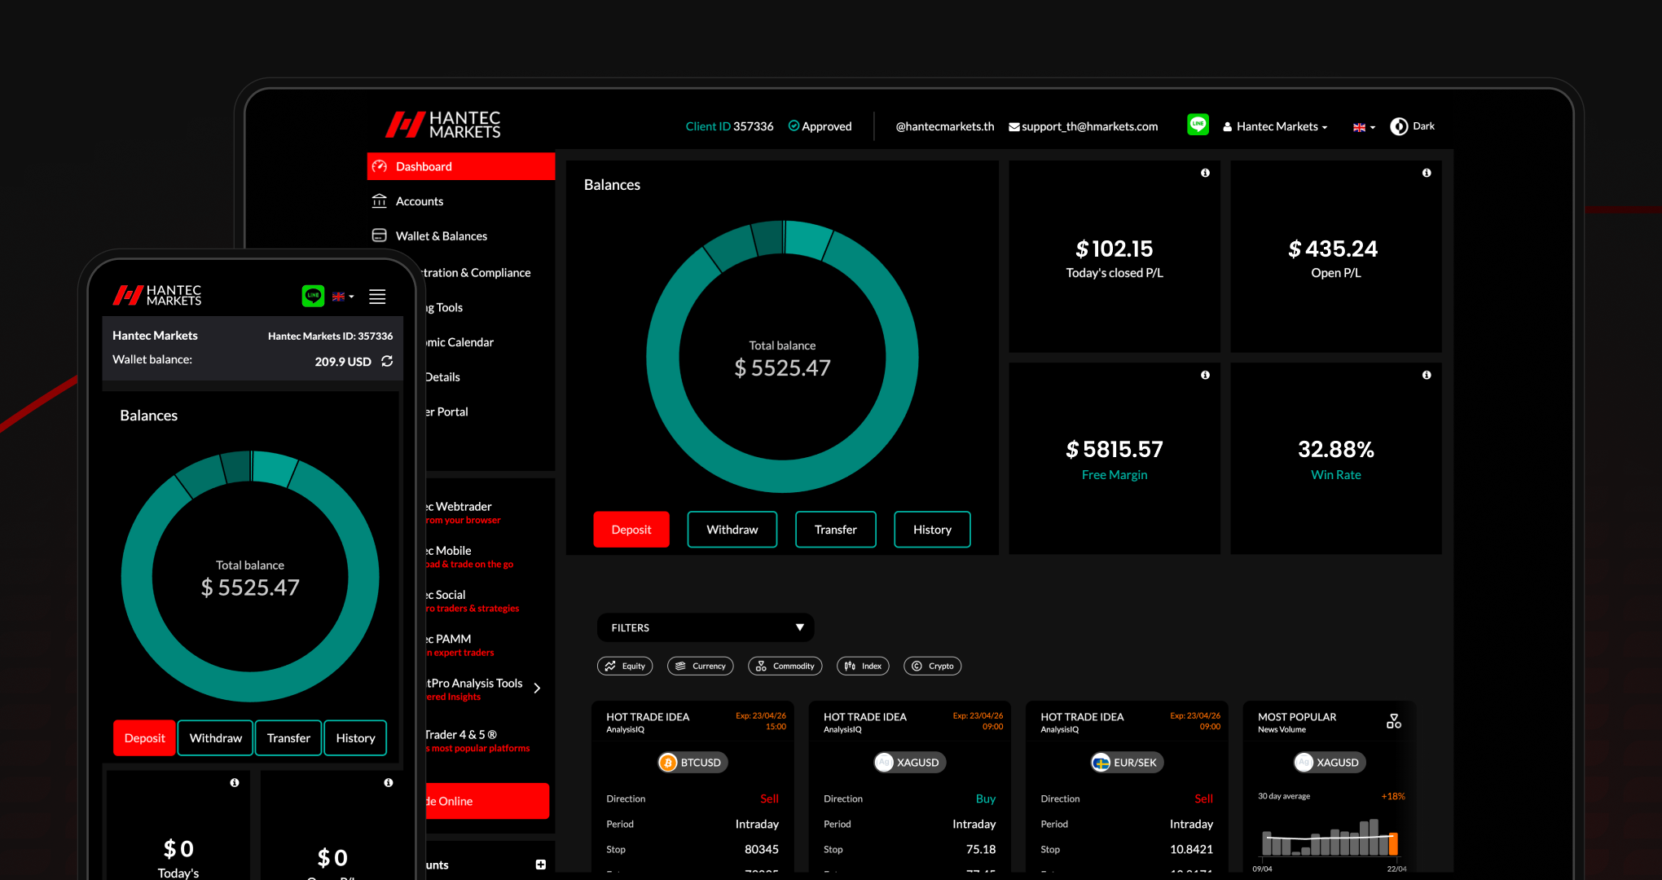Screen dimensions: 1662x880
Task: Click the phone History button
Action: (355, 738)
